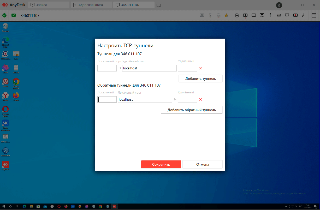
Task: Click the hourglass icon in toolbar
Action: [210, 15]
